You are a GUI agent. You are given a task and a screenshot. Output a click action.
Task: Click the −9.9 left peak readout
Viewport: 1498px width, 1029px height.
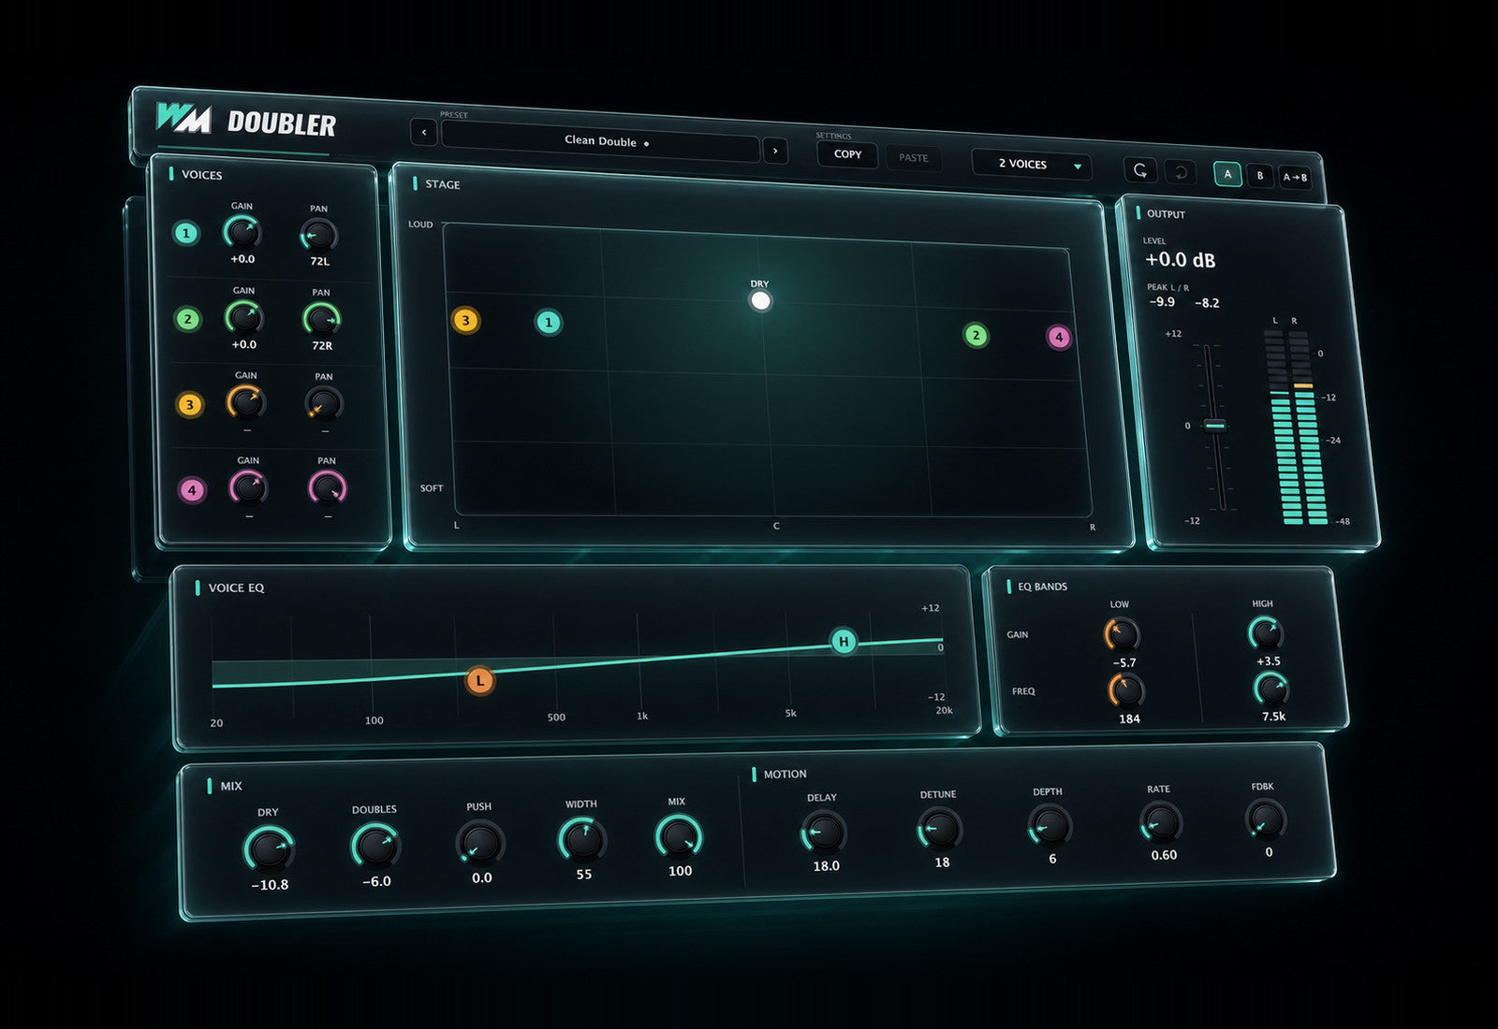pyautogui.click(x=1162, y=302)
